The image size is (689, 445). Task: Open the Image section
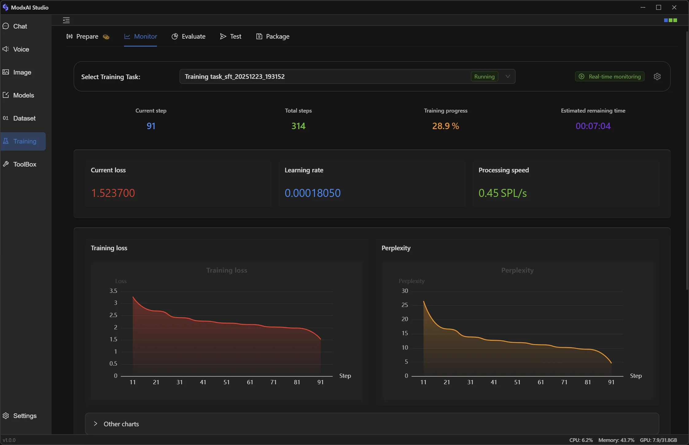(22, 72)
